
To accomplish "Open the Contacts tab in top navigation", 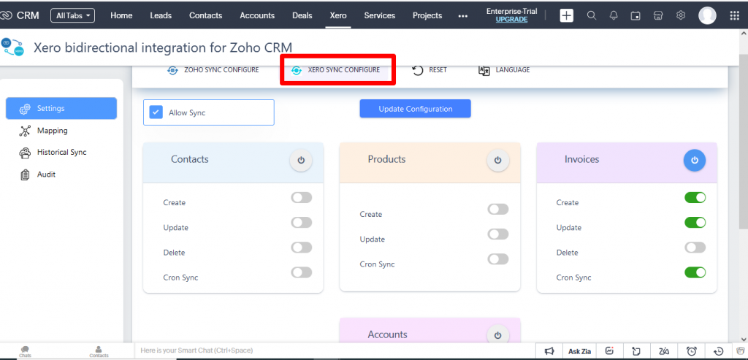I will coord(205,16).
